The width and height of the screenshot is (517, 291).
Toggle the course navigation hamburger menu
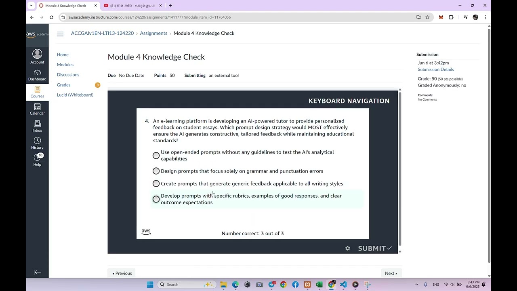[x=60, y=34]
